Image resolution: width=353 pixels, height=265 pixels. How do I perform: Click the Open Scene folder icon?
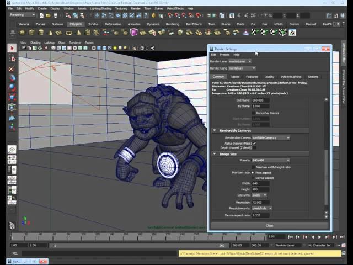[48, 15]
